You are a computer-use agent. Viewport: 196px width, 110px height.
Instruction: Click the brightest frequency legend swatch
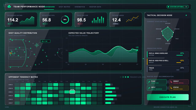click(128, 77)
